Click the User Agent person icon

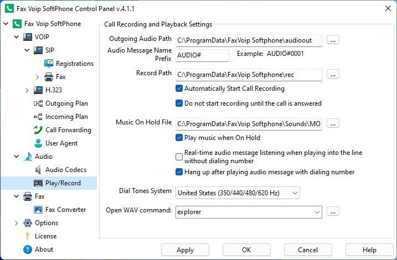pyautogui.click(x=38, y=143)
